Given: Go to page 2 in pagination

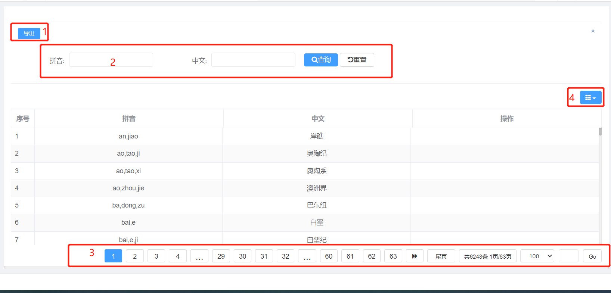Looking at the screenshot, I should 135,256.
